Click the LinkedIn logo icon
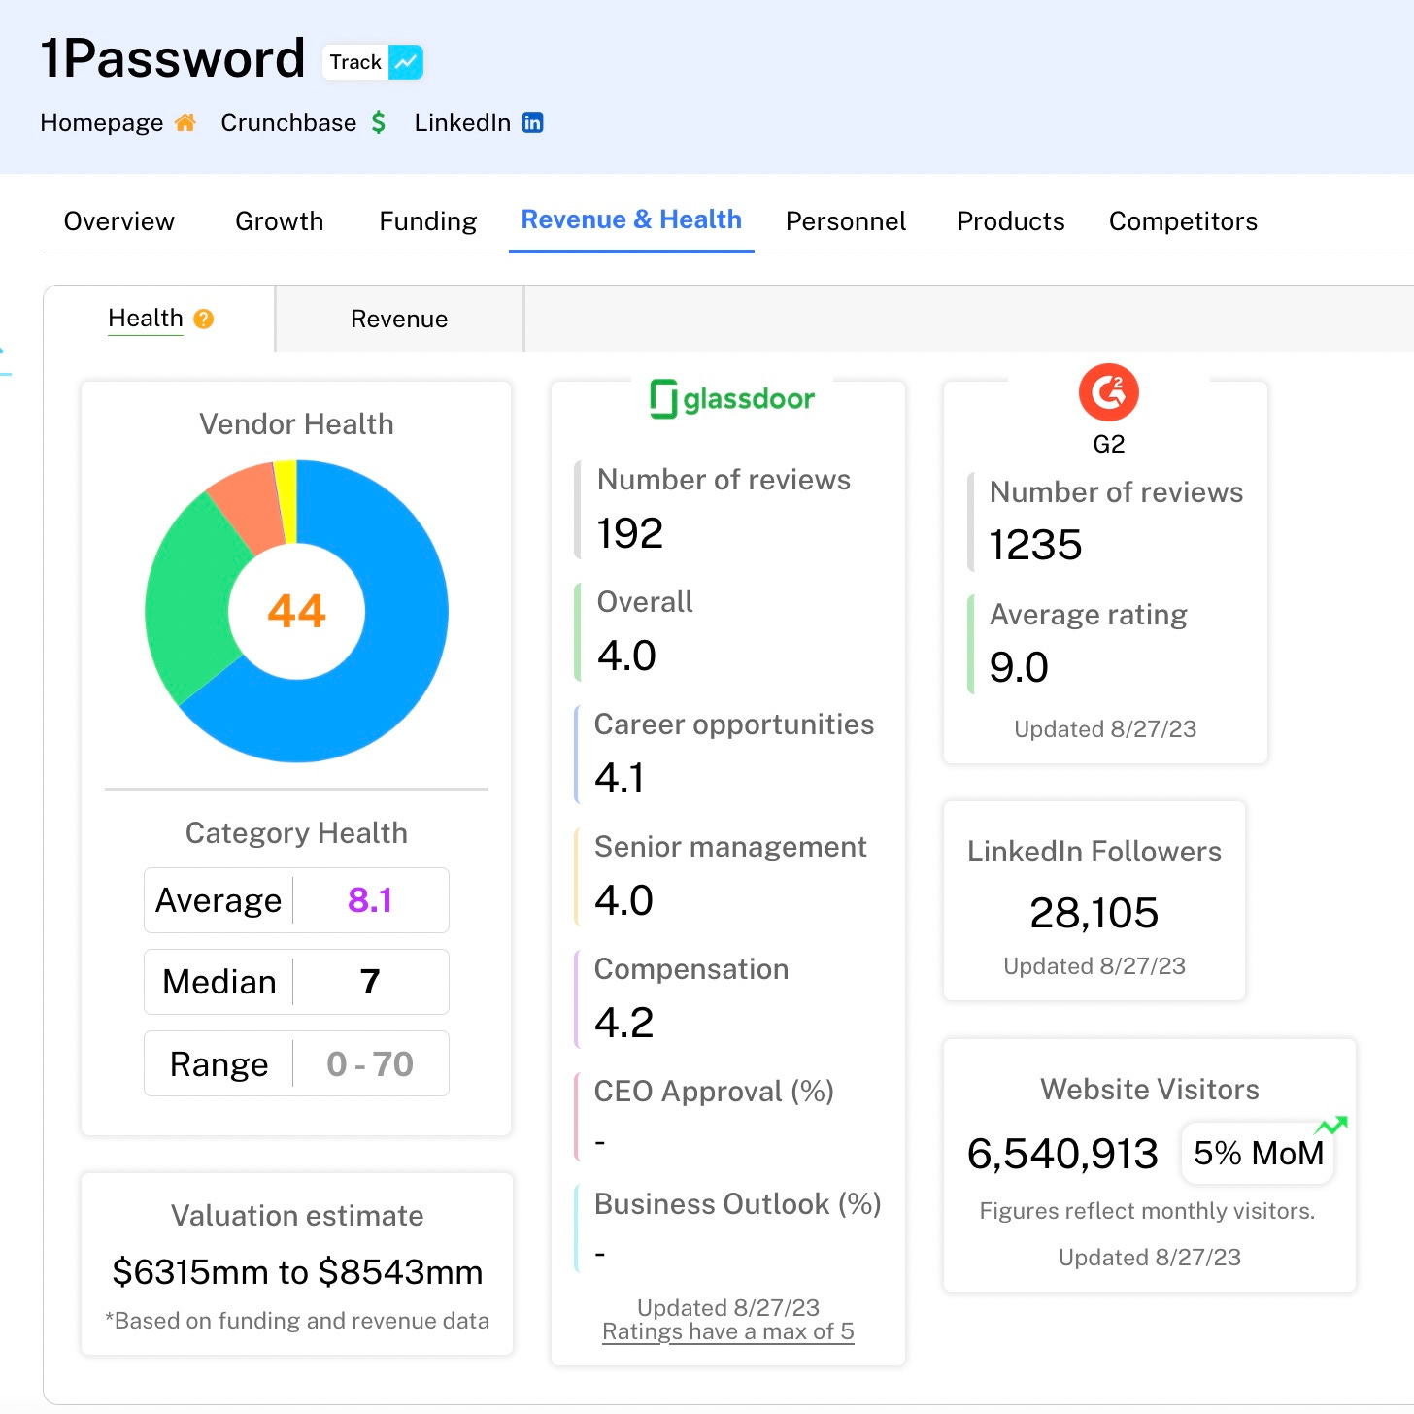 tap(532, 122)
